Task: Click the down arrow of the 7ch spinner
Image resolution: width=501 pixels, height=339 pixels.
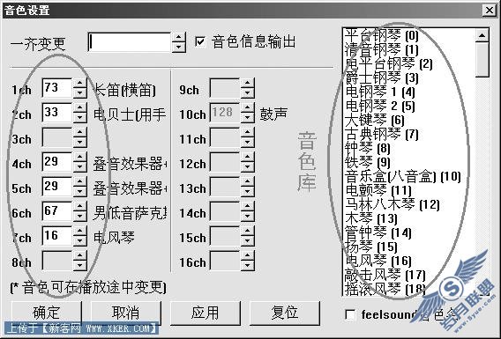Action: coord(80,241)
